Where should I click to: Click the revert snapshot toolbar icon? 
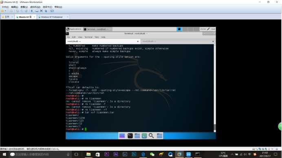(x=22, y=11)
